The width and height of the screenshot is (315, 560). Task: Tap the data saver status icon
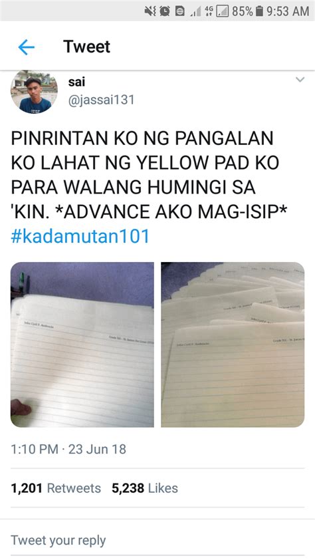click(x=180, y=11)
